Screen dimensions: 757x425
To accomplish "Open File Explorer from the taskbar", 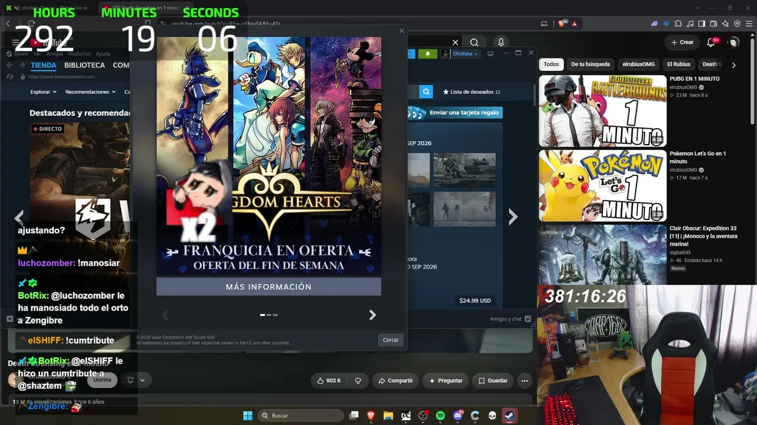I will click(389, 416).
